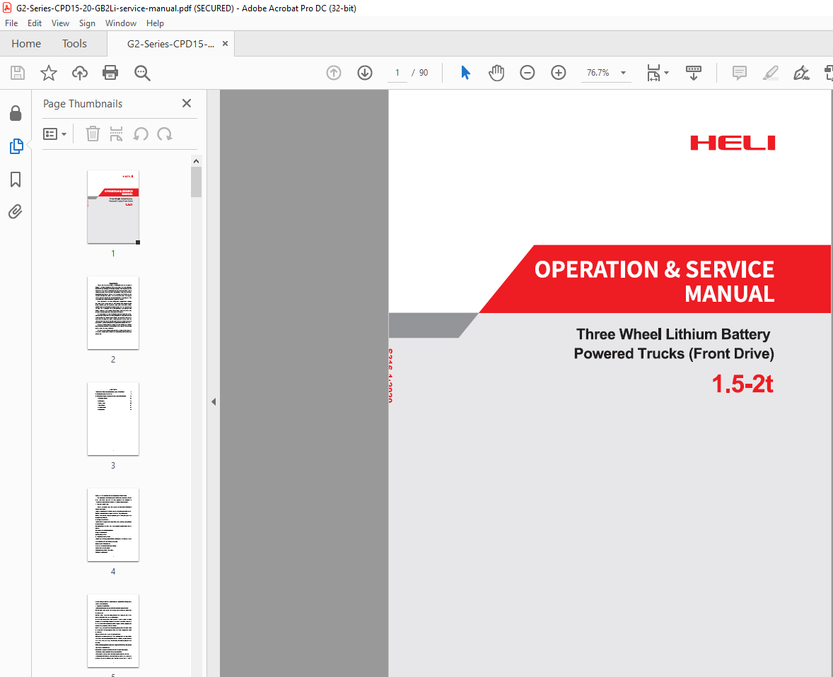
Task: Click the '1.5-2t' red text
Action: pyautogui.click(x=742, y=384)
